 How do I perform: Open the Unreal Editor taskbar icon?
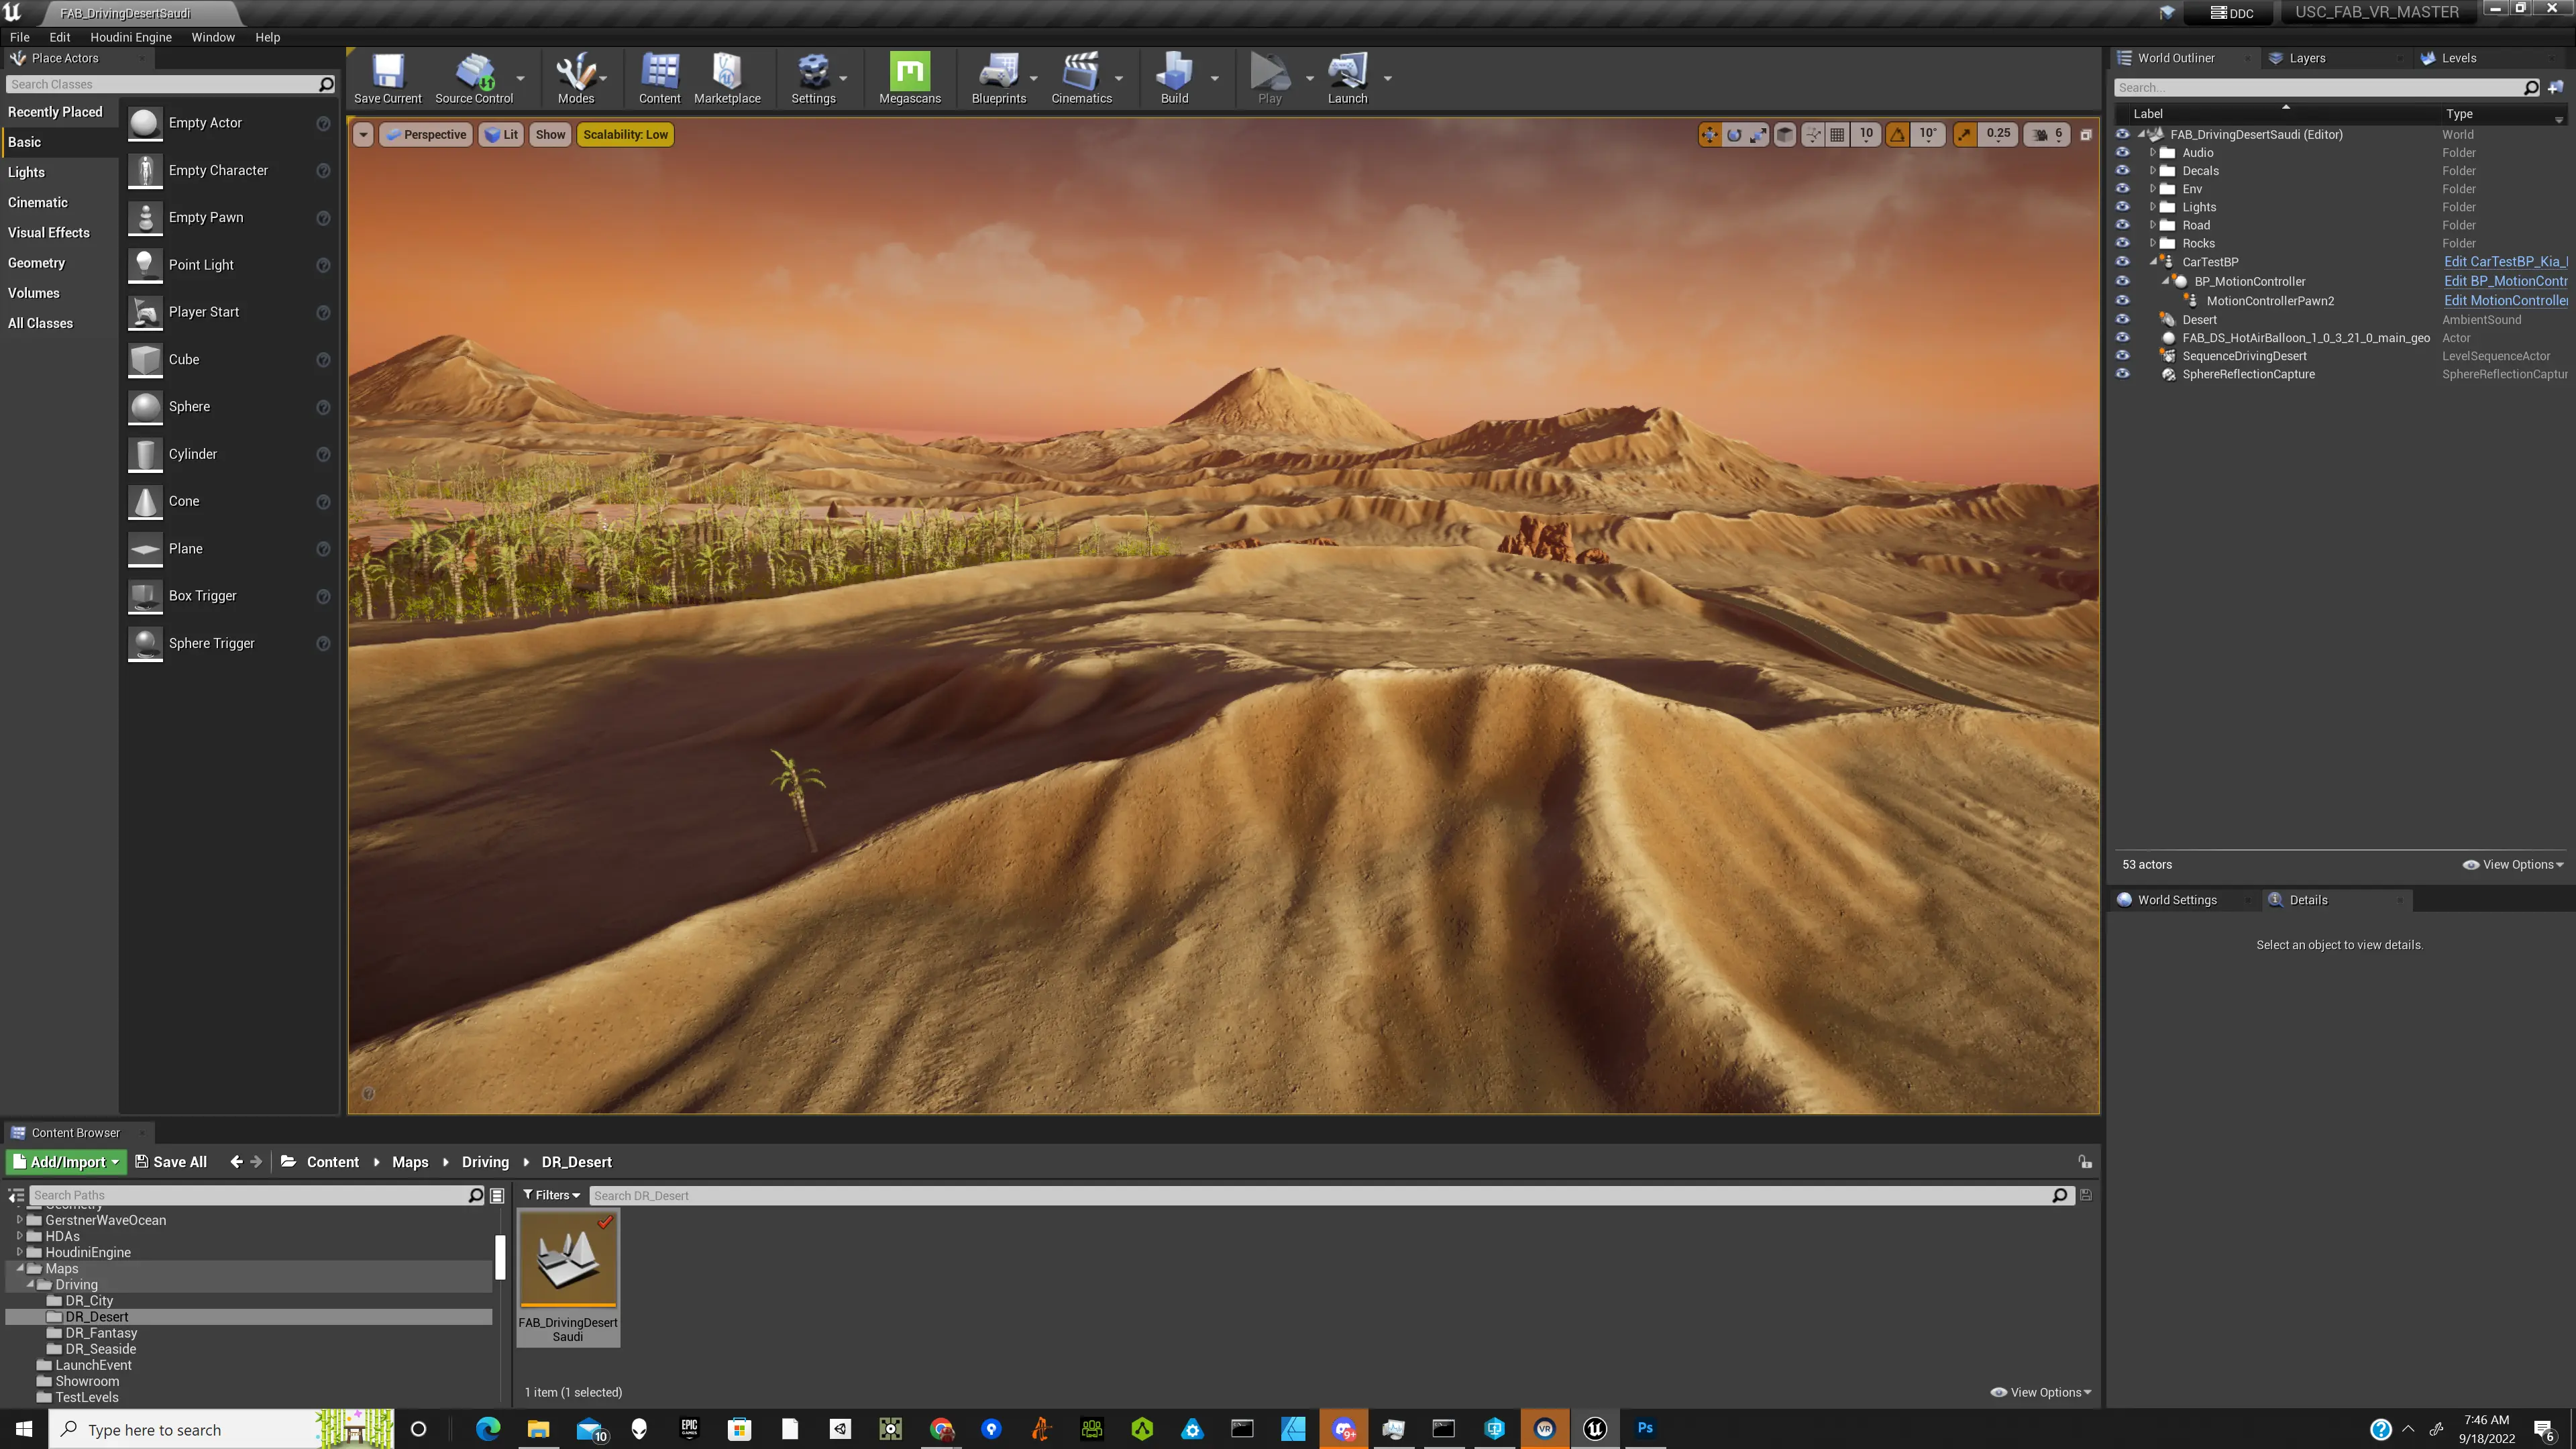[1594, 1428]
